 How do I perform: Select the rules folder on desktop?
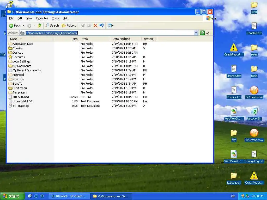tap(254, 50)
